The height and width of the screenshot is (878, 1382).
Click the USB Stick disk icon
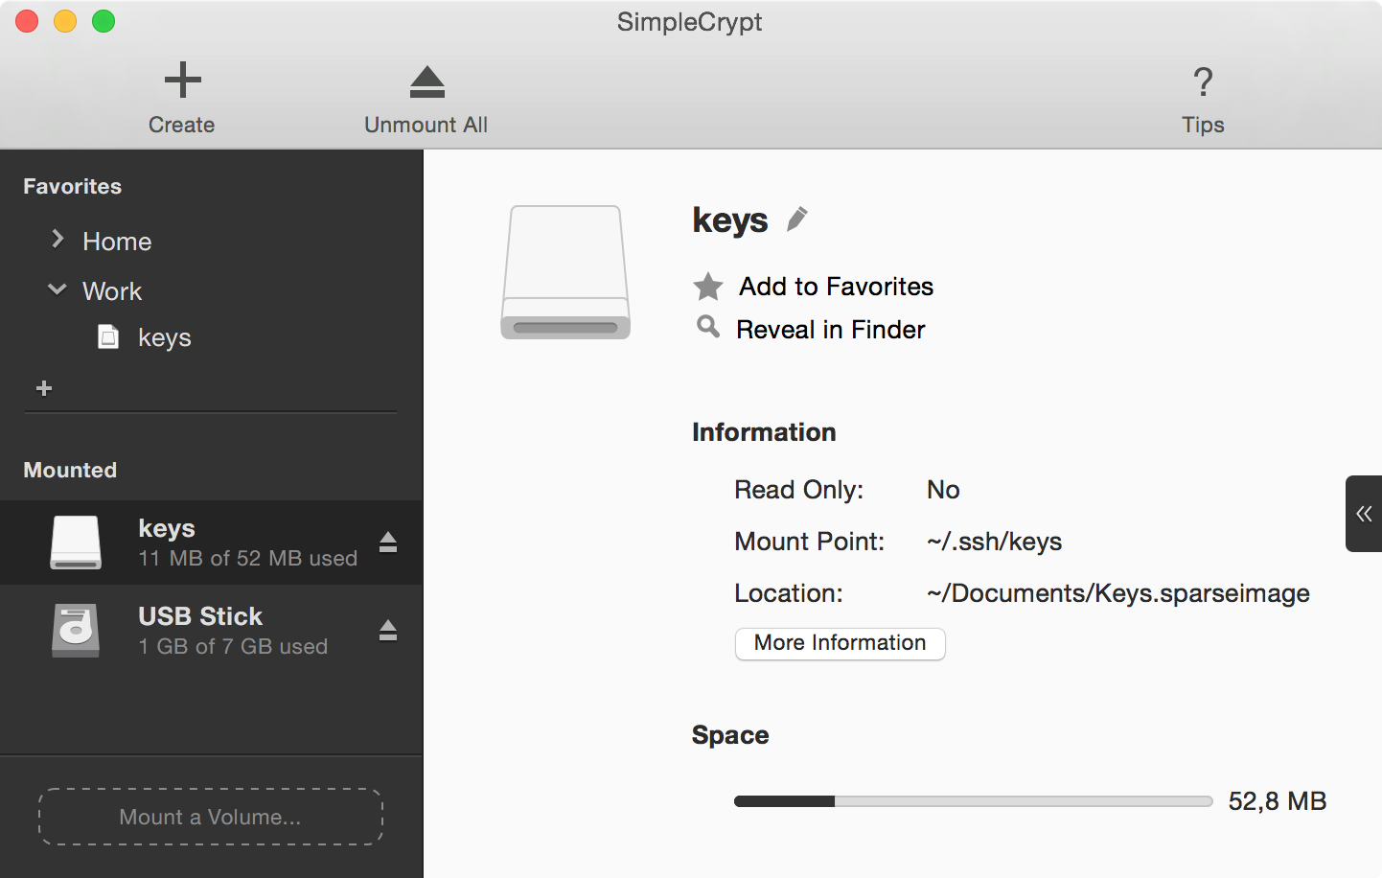pyautogui.click(x=76, y=630)
